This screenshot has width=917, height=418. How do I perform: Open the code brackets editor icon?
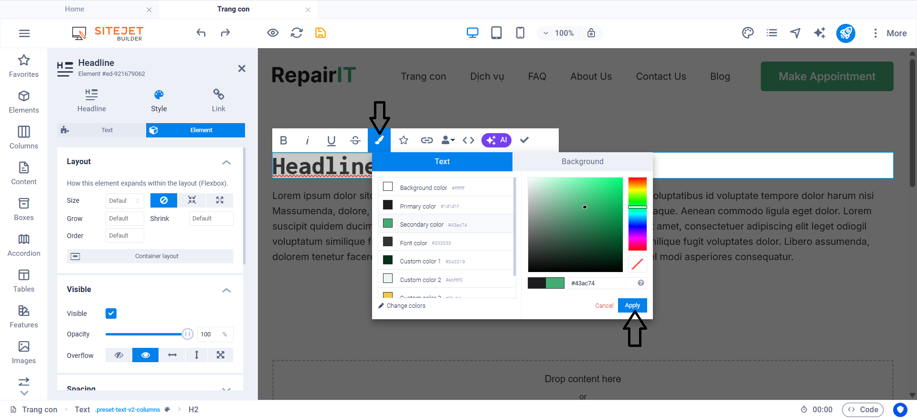469,140
